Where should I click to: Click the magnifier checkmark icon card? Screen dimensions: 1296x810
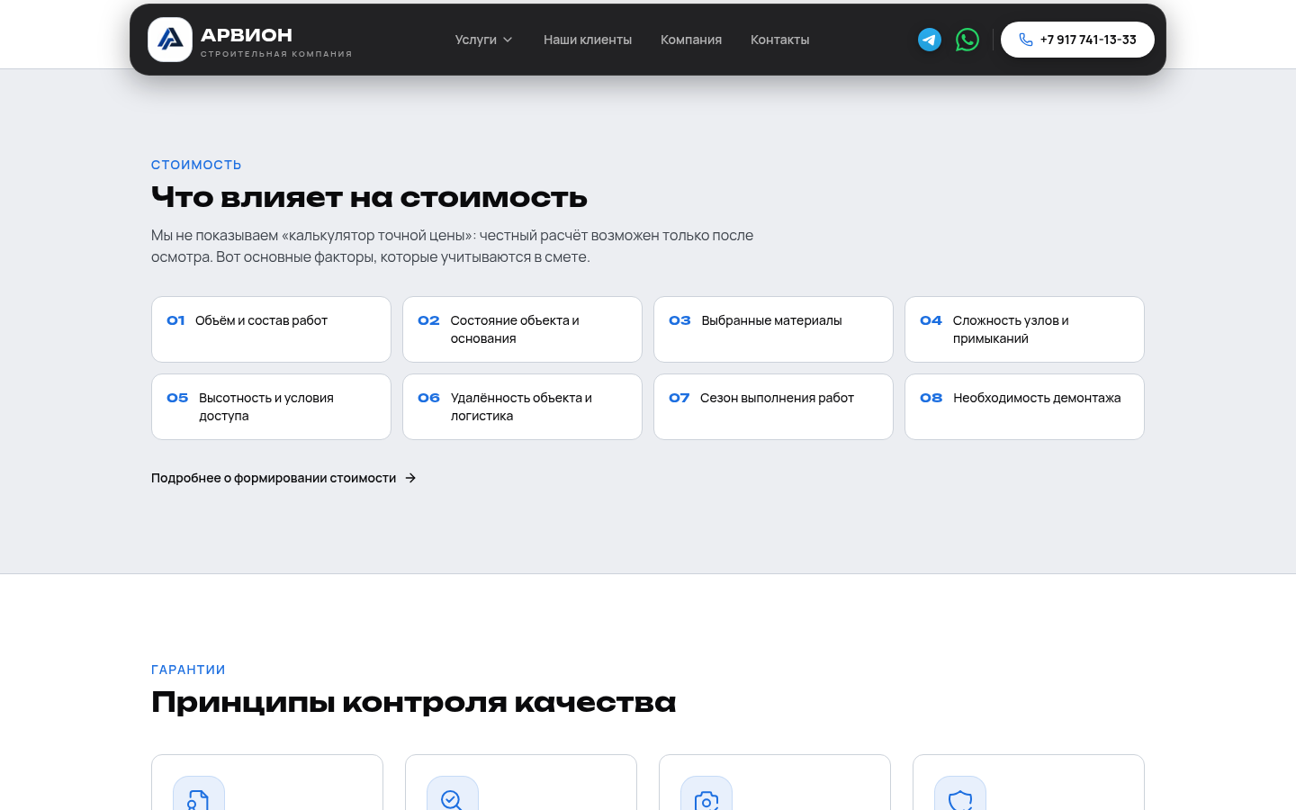[x=521, y=782]
